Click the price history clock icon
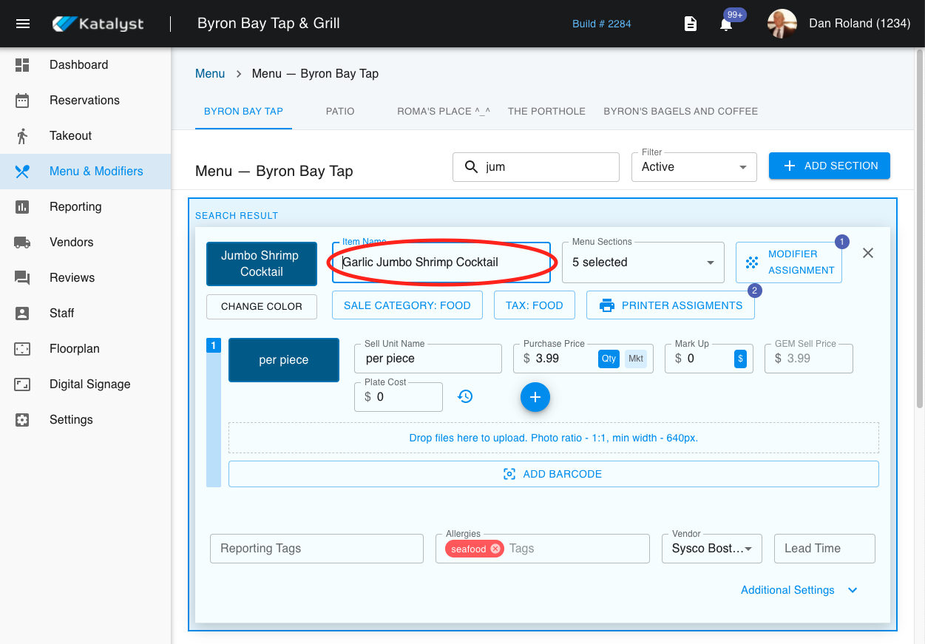The image size is (925, 644). tap(465, 397)
